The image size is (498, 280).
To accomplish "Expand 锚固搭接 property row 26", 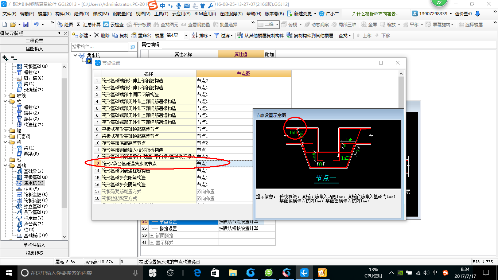I will (152, 236).
